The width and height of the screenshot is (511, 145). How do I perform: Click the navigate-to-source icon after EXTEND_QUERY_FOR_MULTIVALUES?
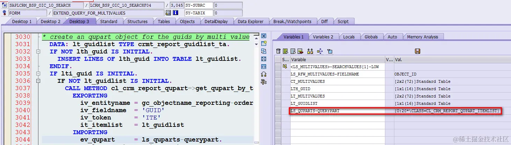point(168,13)
